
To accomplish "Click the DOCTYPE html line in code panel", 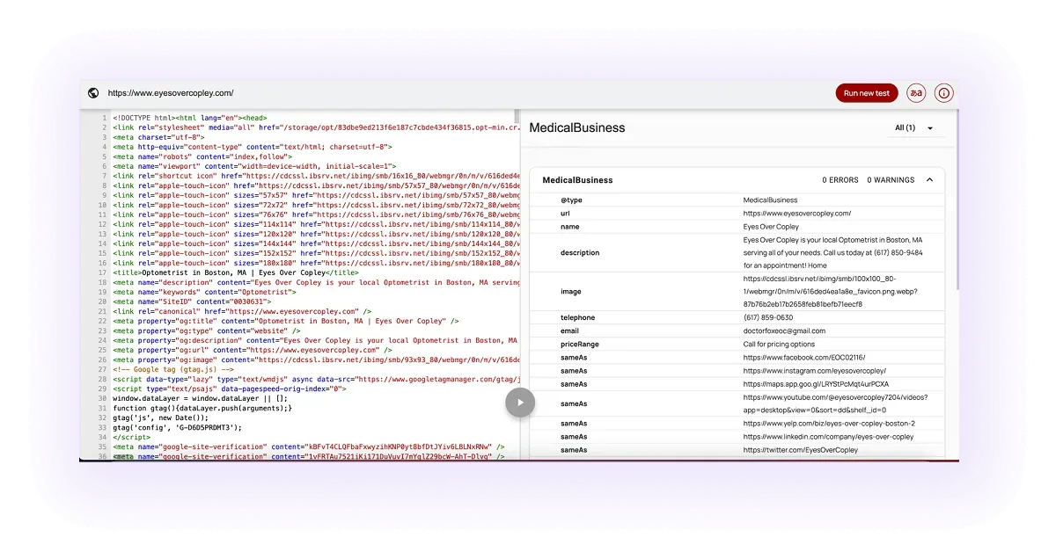I will click(x=190, y=118).
